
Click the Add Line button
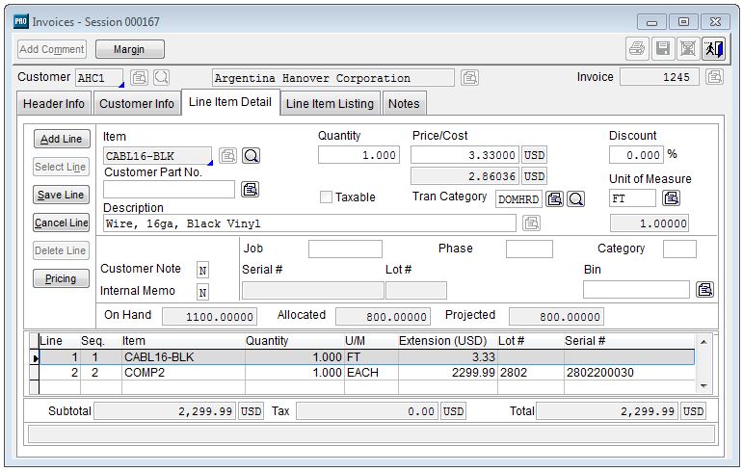click(62, 139)
